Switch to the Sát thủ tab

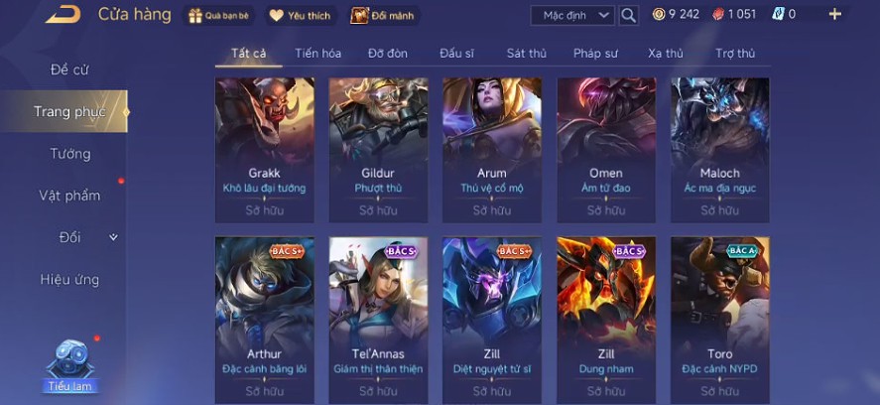[x=527, y=54]
